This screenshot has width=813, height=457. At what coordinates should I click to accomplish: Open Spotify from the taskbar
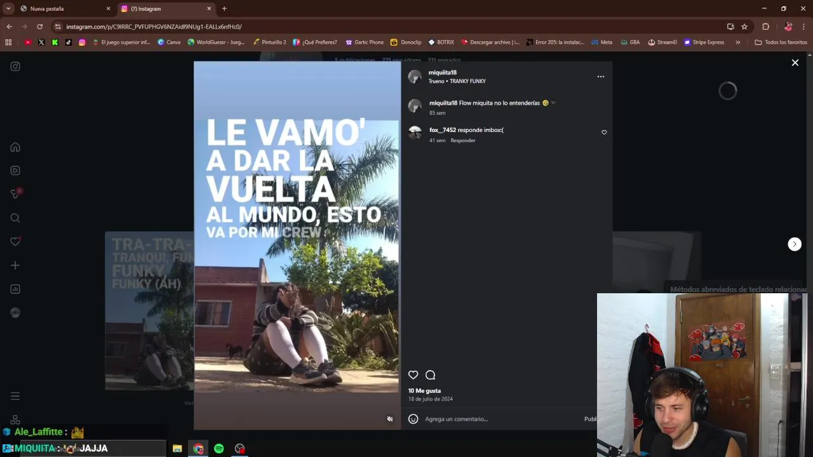tap(218, 449)
